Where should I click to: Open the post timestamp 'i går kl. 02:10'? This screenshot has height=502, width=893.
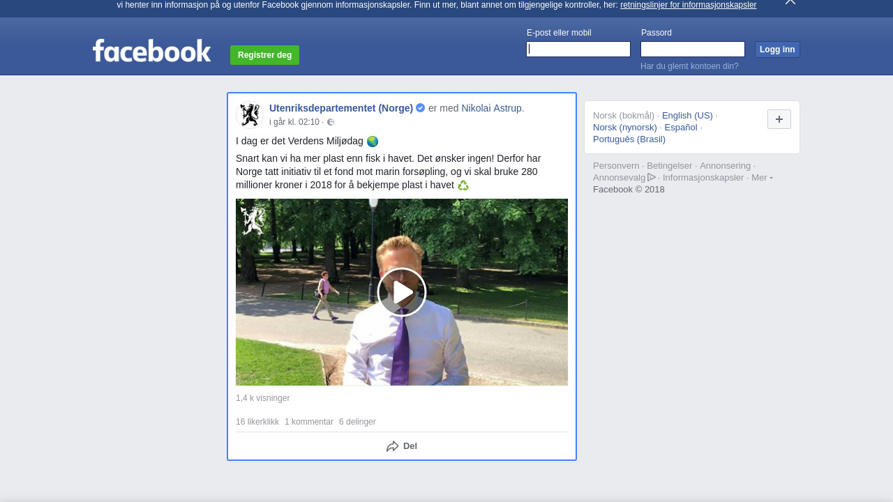click(294, 122)
